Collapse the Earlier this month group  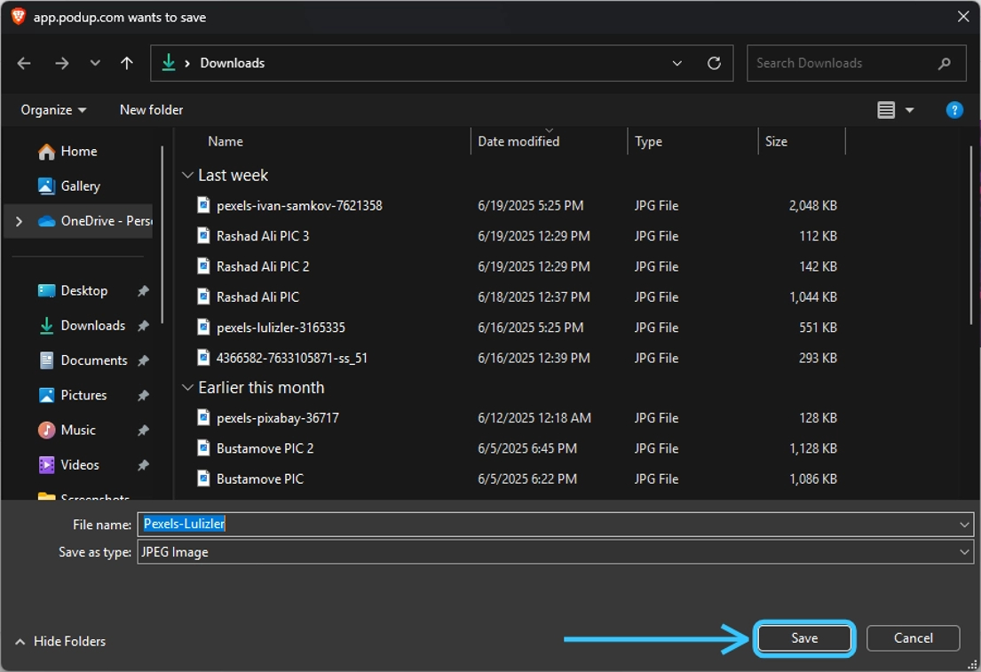click(187, 388)
